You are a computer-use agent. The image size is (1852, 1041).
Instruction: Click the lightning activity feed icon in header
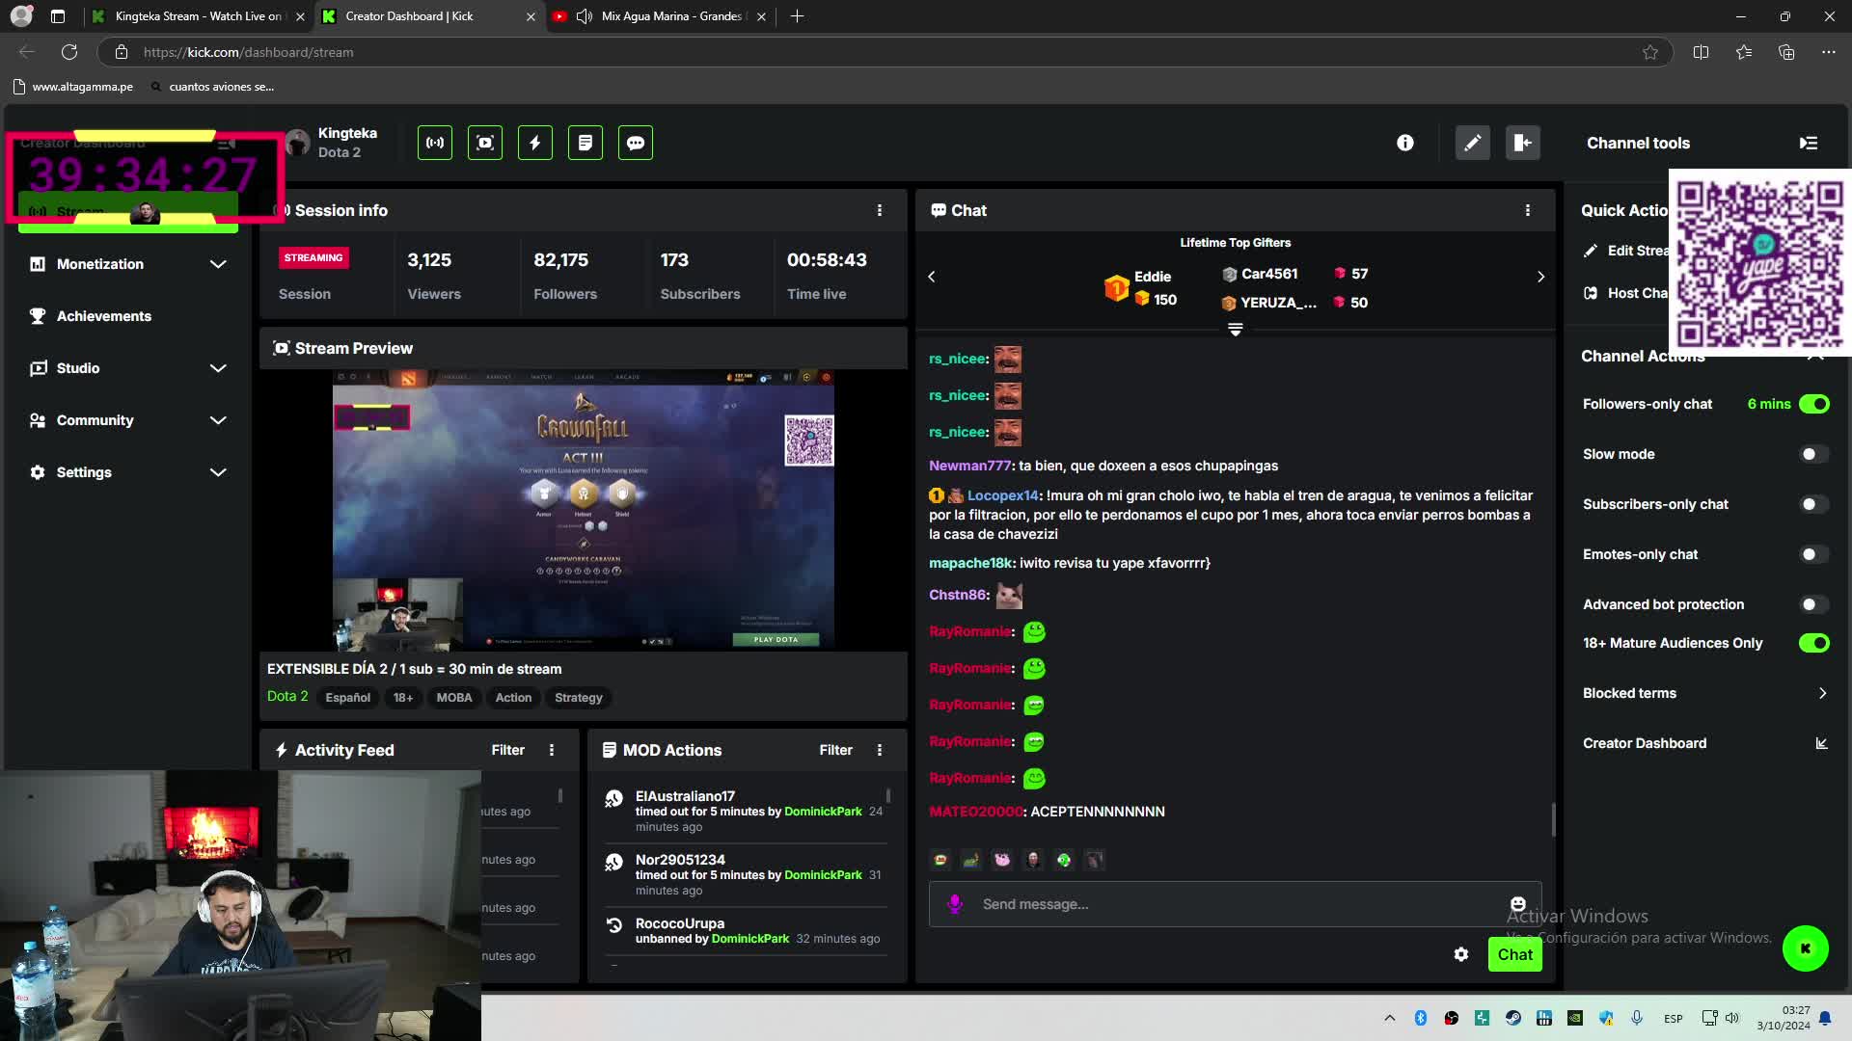535,143
